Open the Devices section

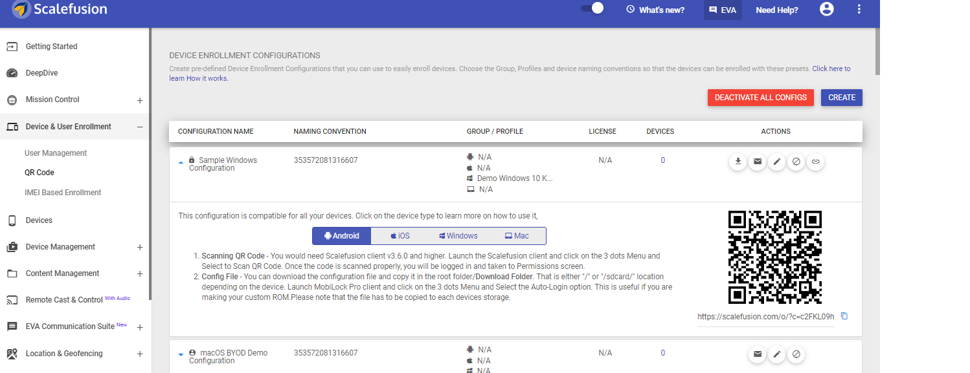pos(39,220)
